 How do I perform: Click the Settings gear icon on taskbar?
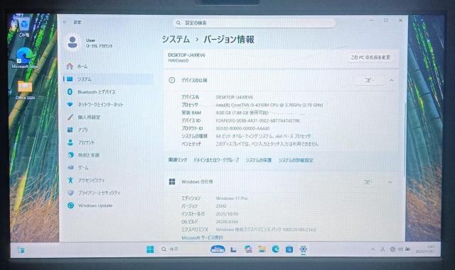click(304, 249)
